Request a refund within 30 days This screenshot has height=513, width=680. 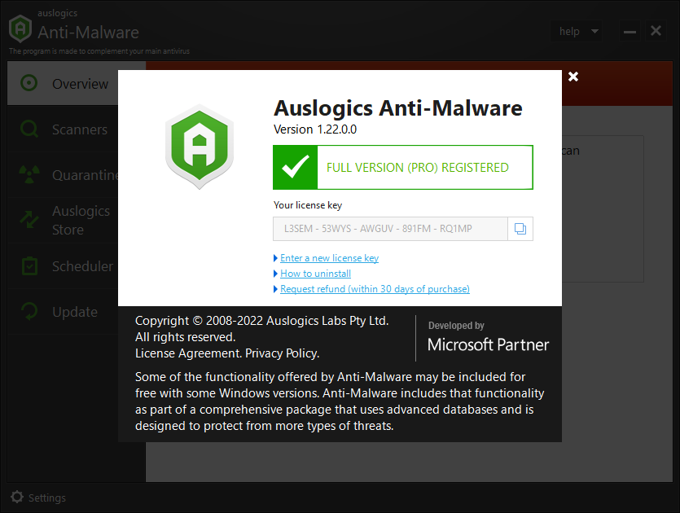(375, 288)
